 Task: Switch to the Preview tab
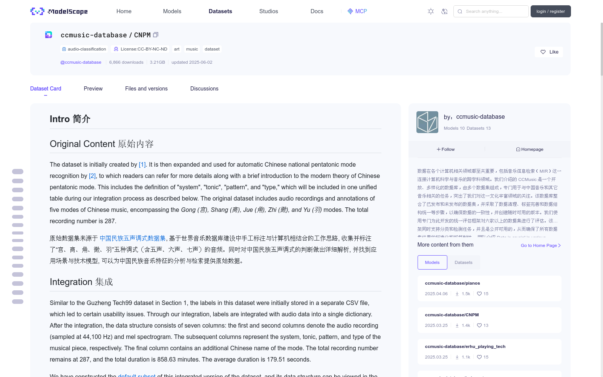(93, 89)
